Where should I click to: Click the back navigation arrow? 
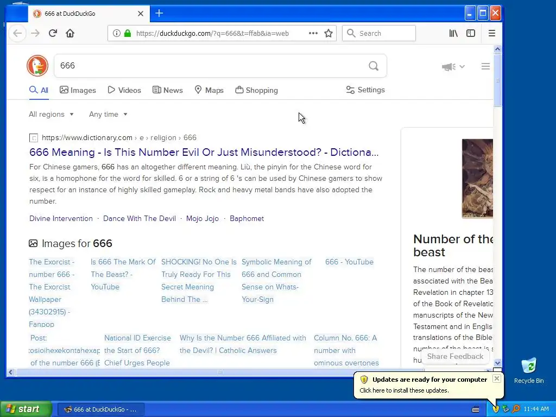click(17, 33)
